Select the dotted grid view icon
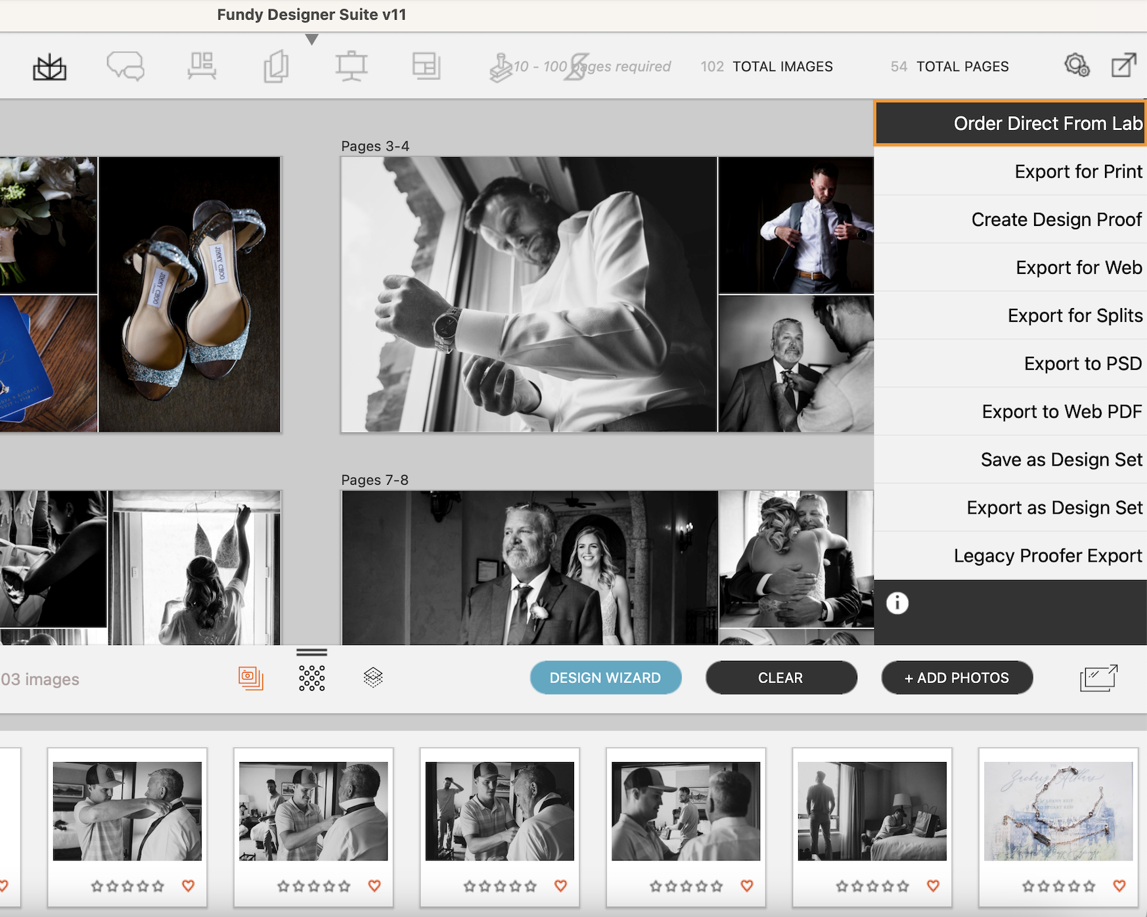The height and width of the screenshot is (917, 1147). point(312,678)
